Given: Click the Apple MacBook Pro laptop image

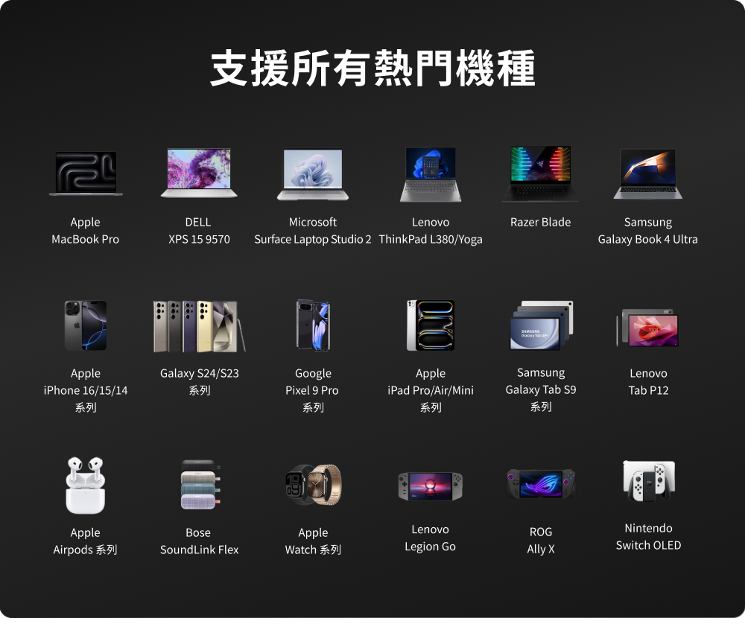Looking at the screenshot, I should (86, 174).
